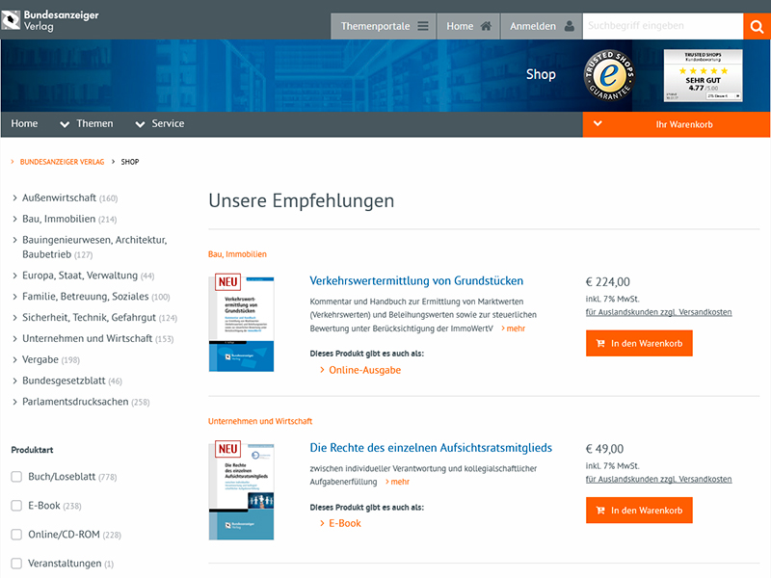Open the Service dropdown menu
This screenshot has height=578, width=771.
pos(160,124)
